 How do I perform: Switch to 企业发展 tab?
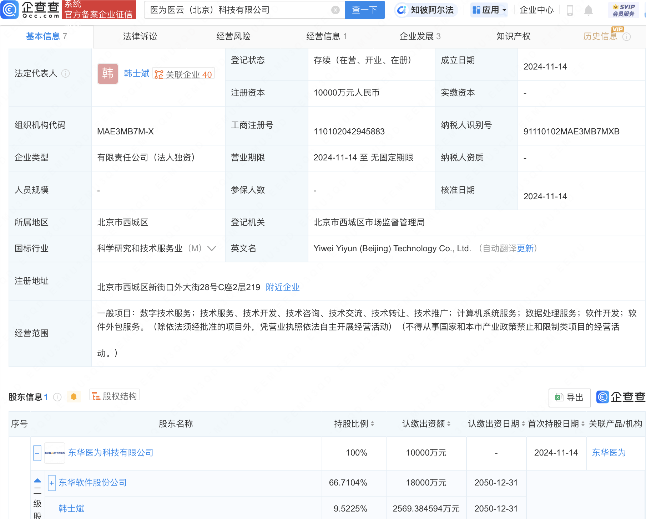click(420, 36)
